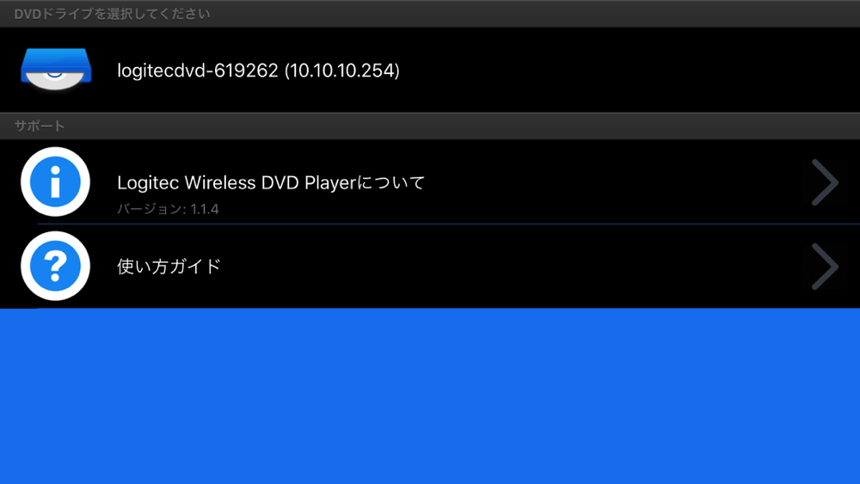860x484 pixels.
Task: Select the について row empty middle area
Action: [614, 182]
